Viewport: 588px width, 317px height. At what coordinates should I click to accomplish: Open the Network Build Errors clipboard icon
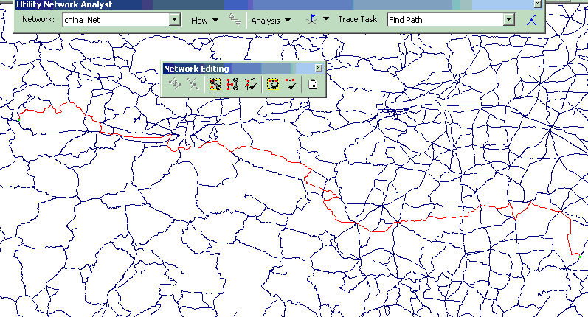312,83
